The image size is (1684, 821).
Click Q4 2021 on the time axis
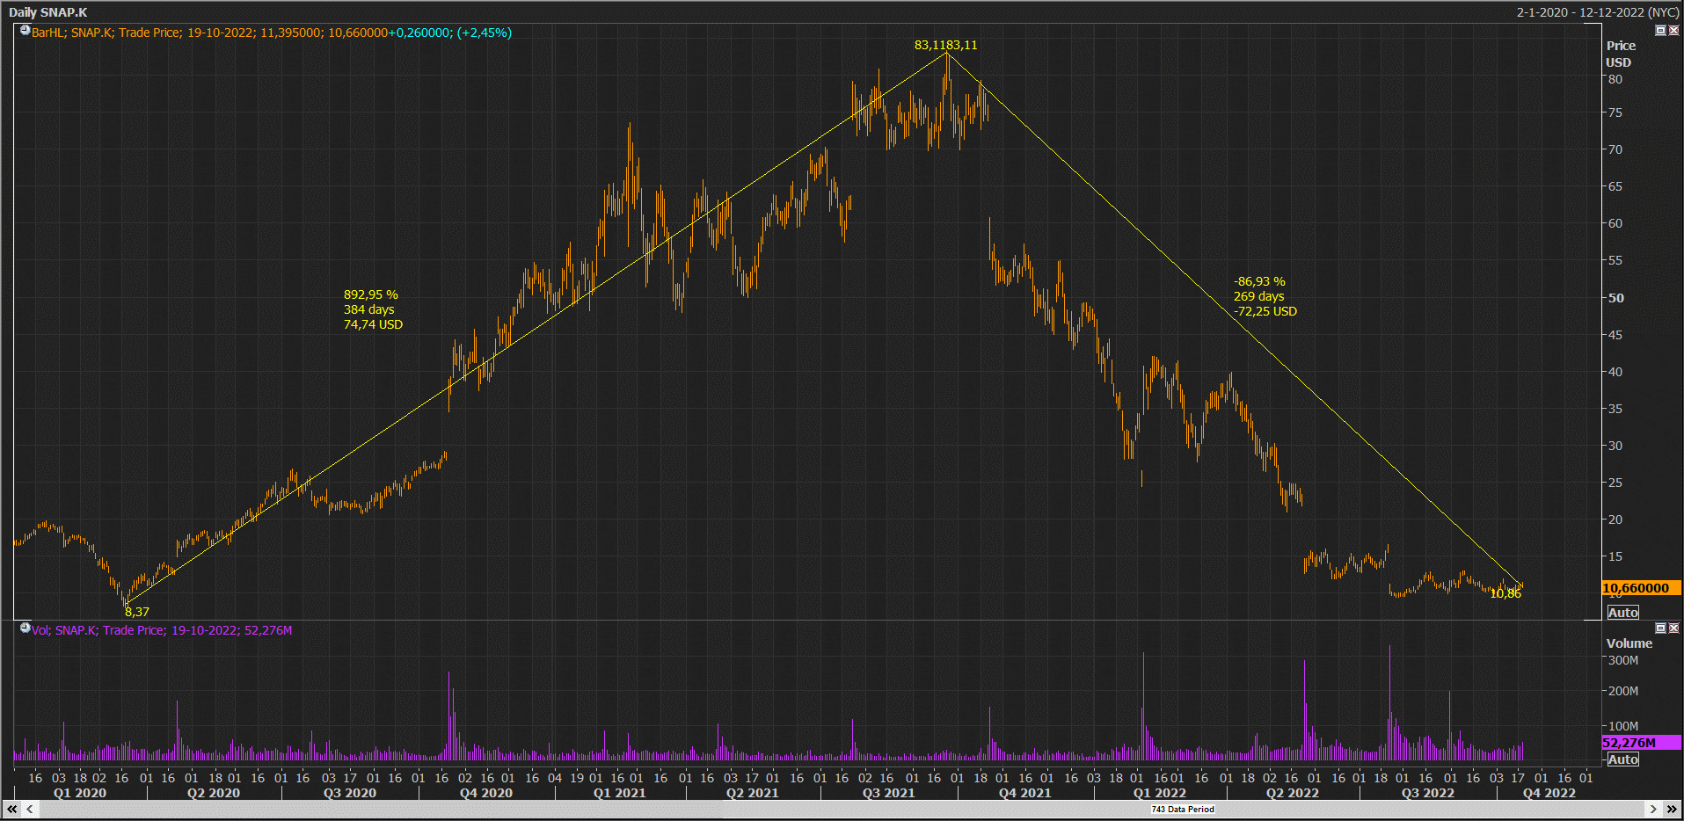1025,793
